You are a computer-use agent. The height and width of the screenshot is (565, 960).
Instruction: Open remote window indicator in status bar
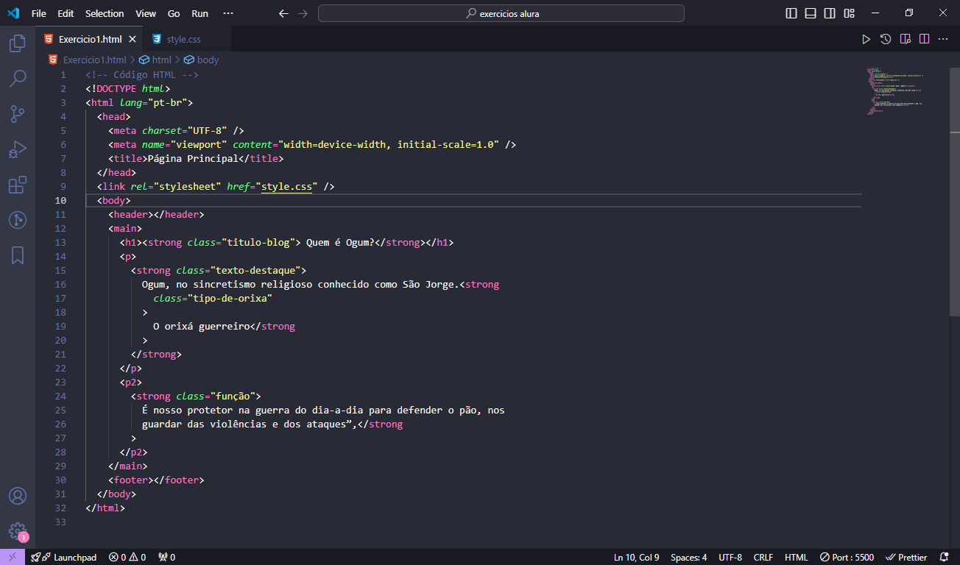click(x=13, y=557)
